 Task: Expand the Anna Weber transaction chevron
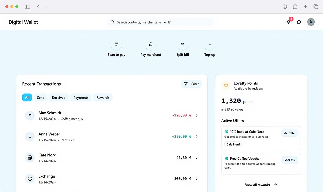[x=197, y=136]
